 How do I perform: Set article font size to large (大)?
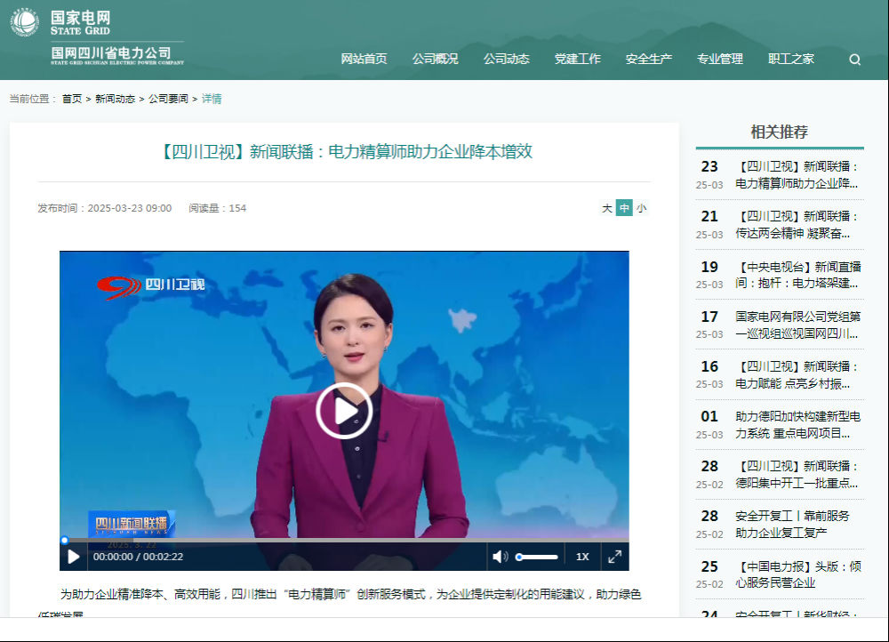[606, 208]
